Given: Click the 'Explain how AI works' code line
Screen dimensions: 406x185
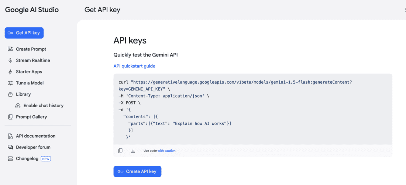Looking at the screenshot, I should point(180,123).
